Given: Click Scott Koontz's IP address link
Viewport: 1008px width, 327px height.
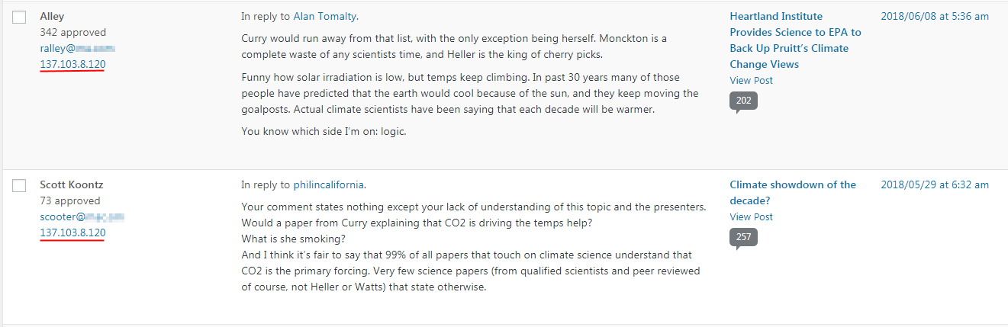Looking at the screenshot, I should pyautogui.click(x=72, y=232).
